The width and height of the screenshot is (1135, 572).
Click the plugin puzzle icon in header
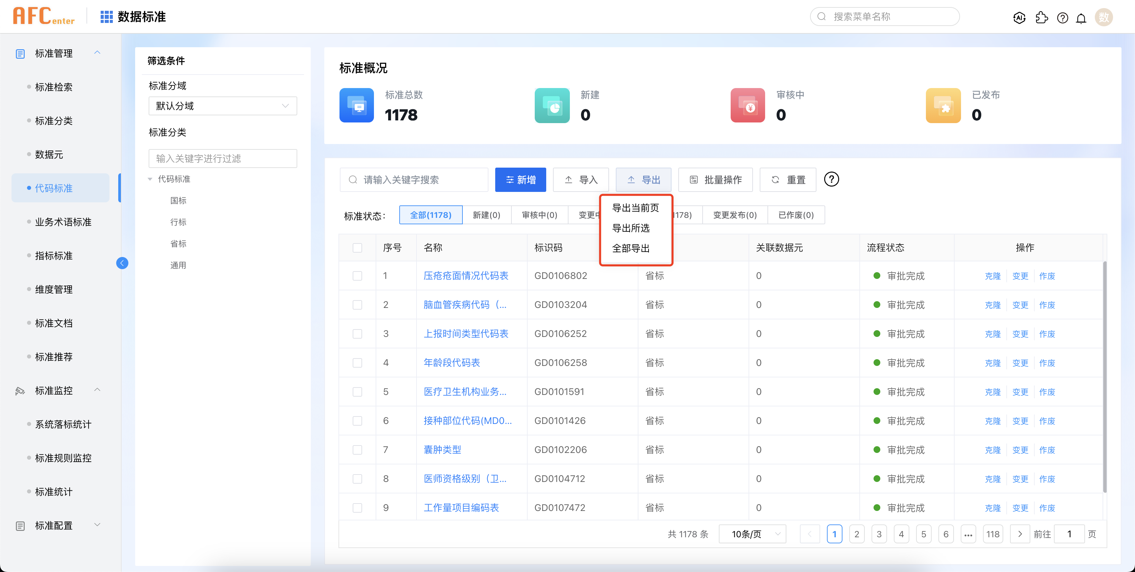pyautogui.click(x=1041, y=18)
